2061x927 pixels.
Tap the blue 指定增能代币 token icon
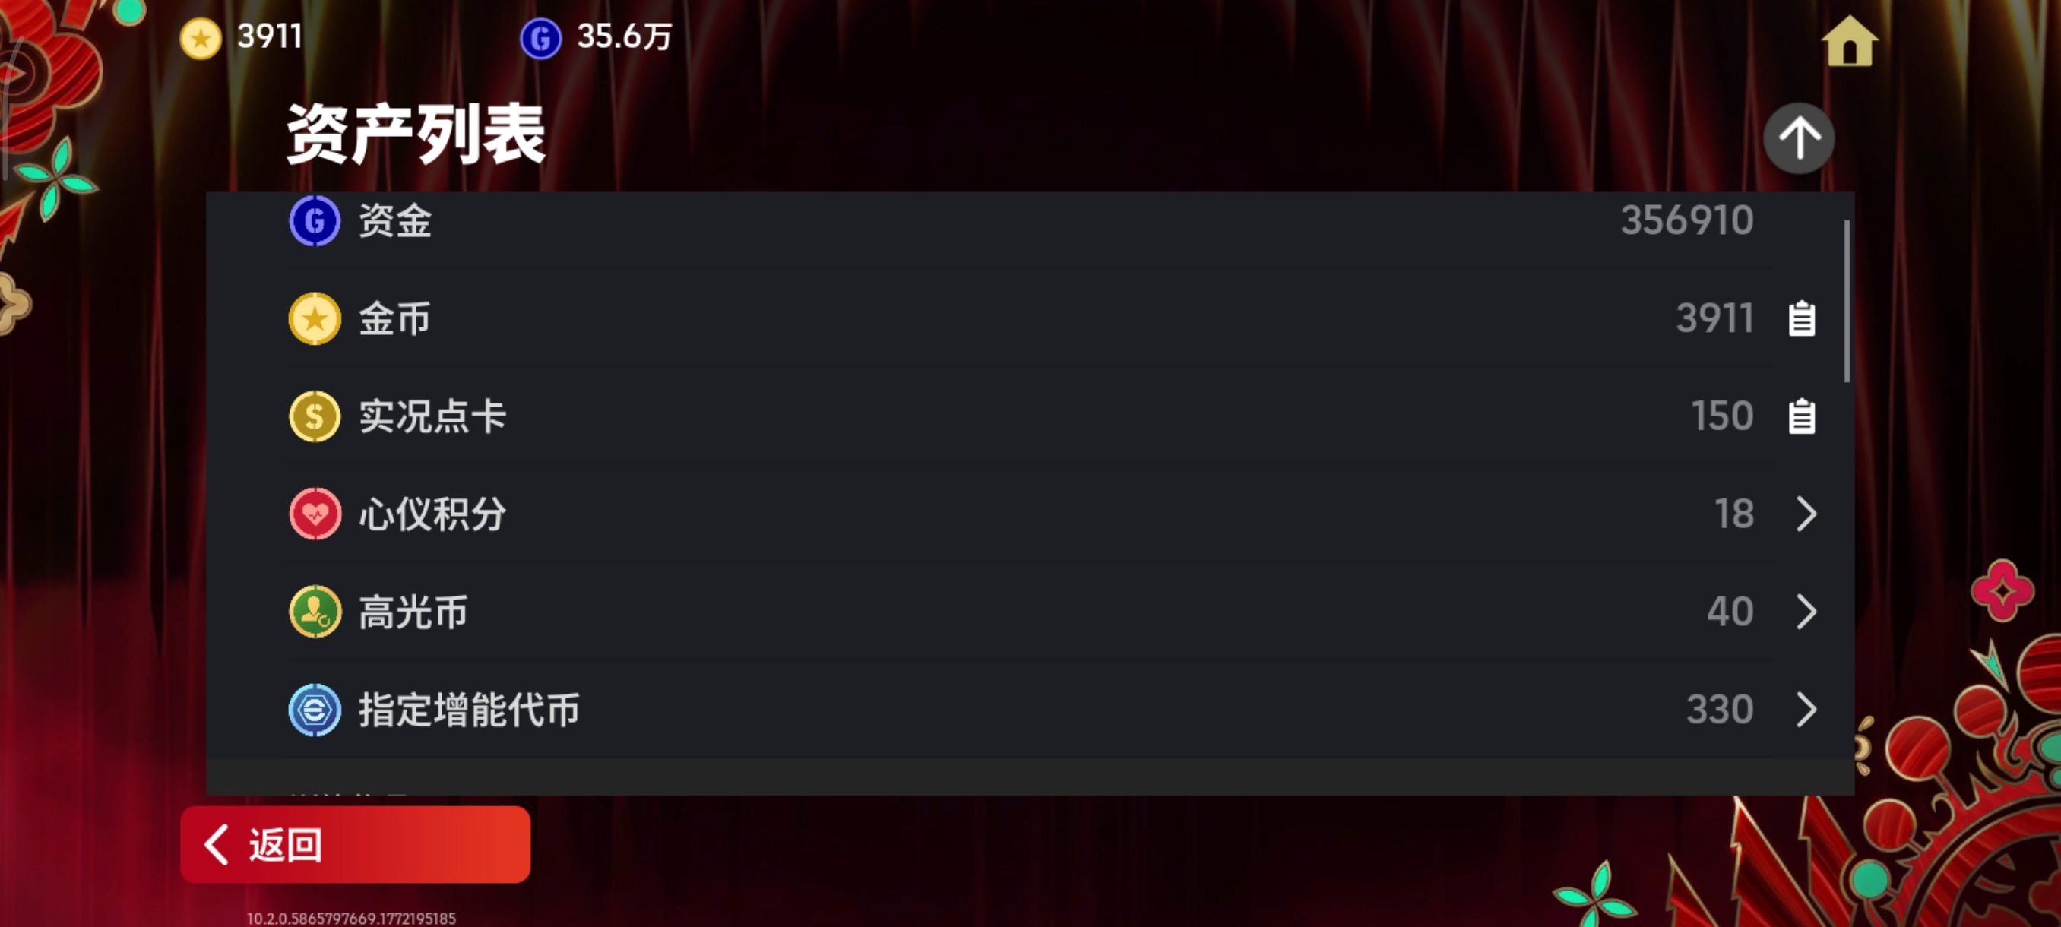point(315,710)
